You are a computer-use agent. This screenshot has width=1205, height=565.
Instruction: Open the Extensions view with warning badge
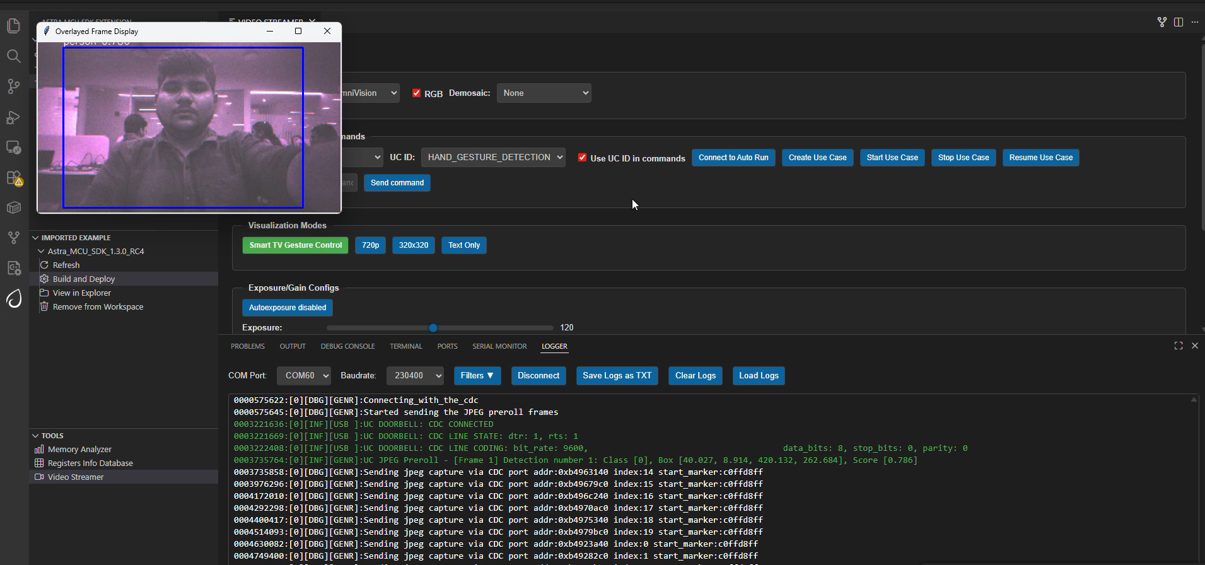(13, 178)
